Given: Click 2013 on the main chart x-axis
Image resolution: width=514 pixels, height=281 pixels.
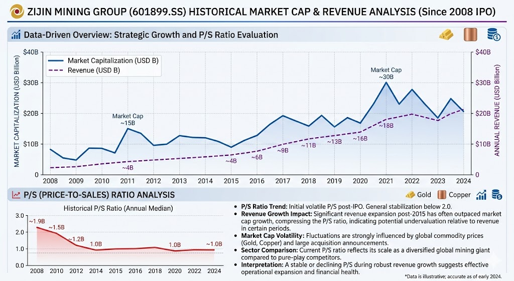Looking at the screenshot, I should (x=179, y=181).
